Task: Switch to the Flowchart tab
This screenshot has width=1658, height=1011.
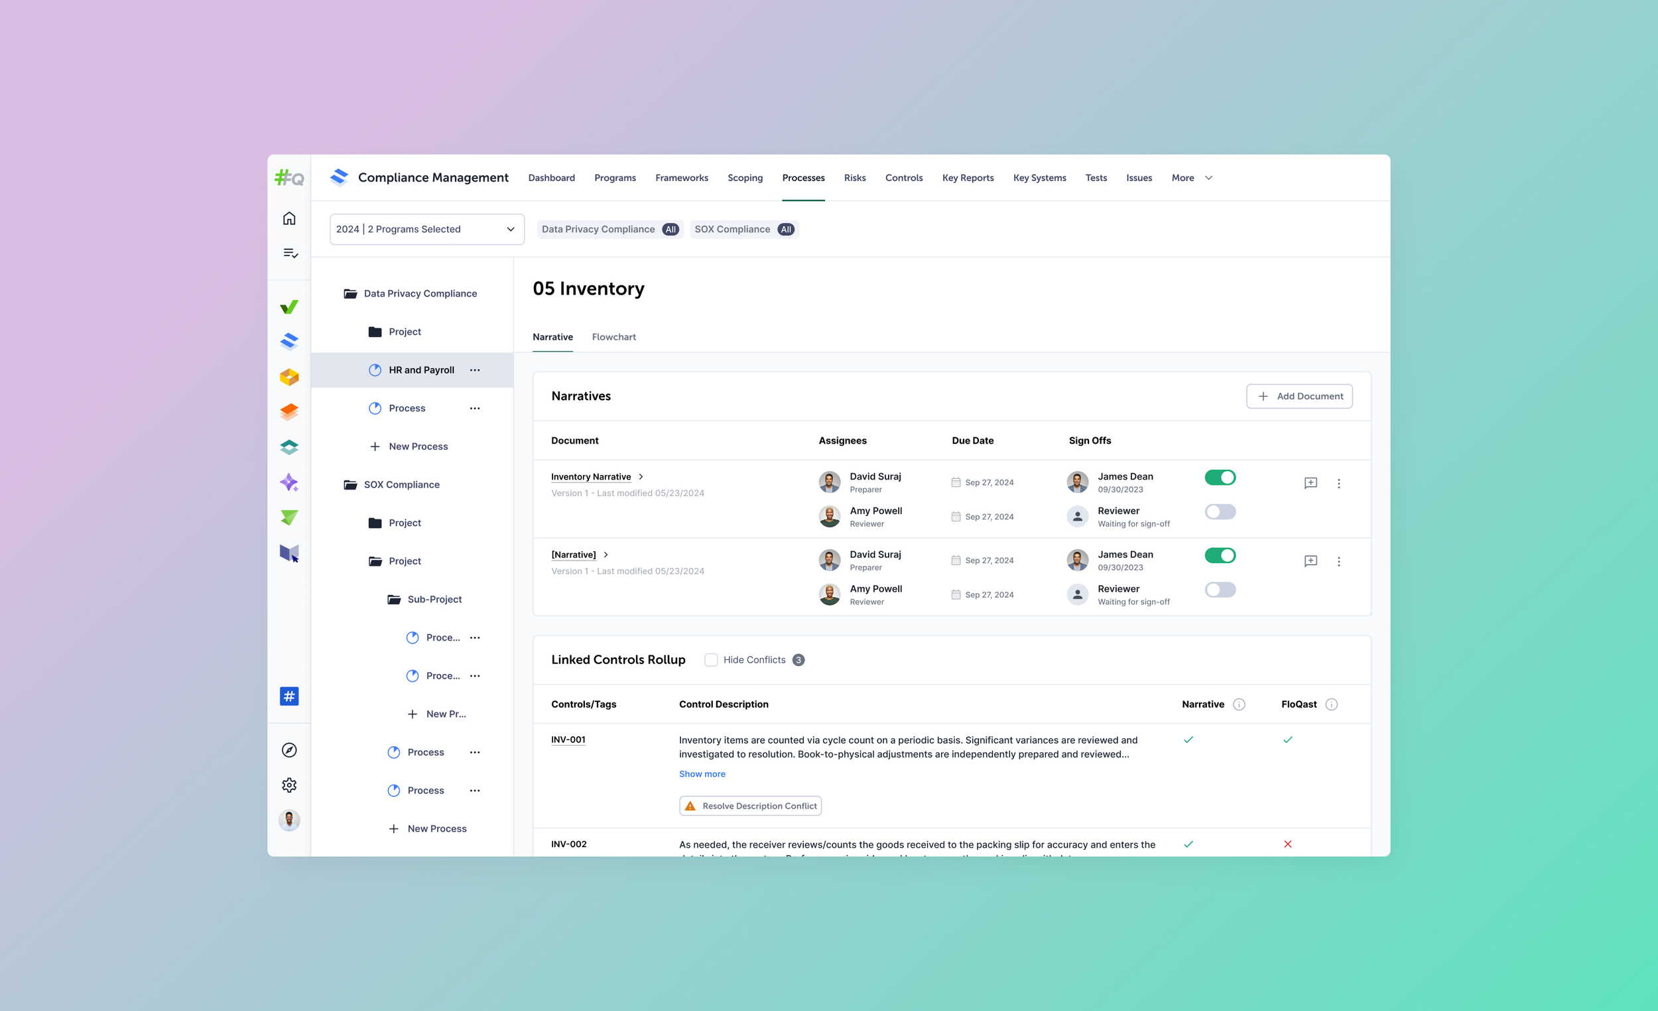Action: (x=613, y=336)
